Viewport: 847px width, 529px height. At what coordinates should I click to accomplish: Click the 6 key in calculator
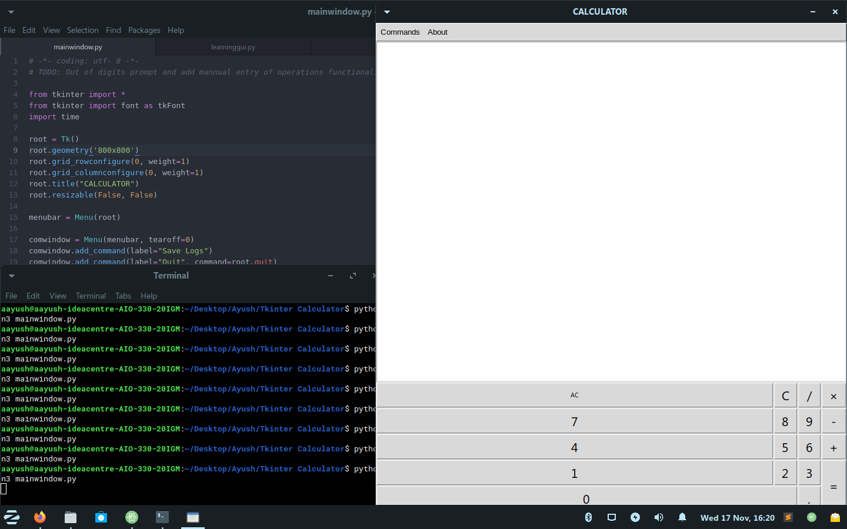pyautogui.click(x=809, y=447)
